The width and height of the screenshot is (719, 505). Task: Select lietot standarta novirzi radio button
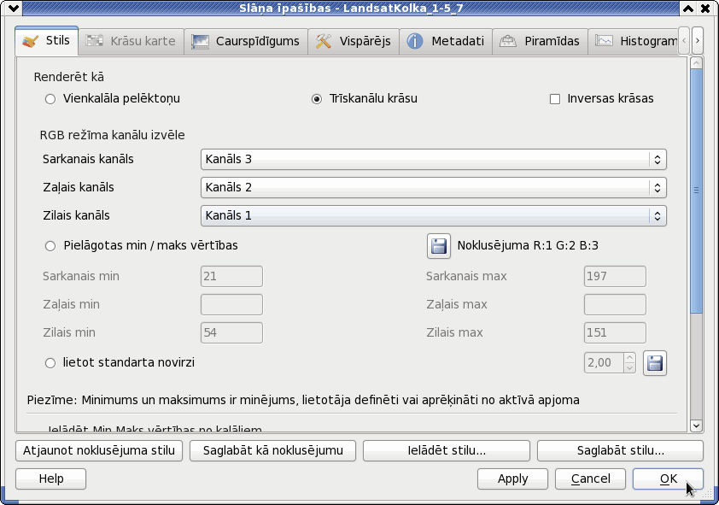point(120,363)
